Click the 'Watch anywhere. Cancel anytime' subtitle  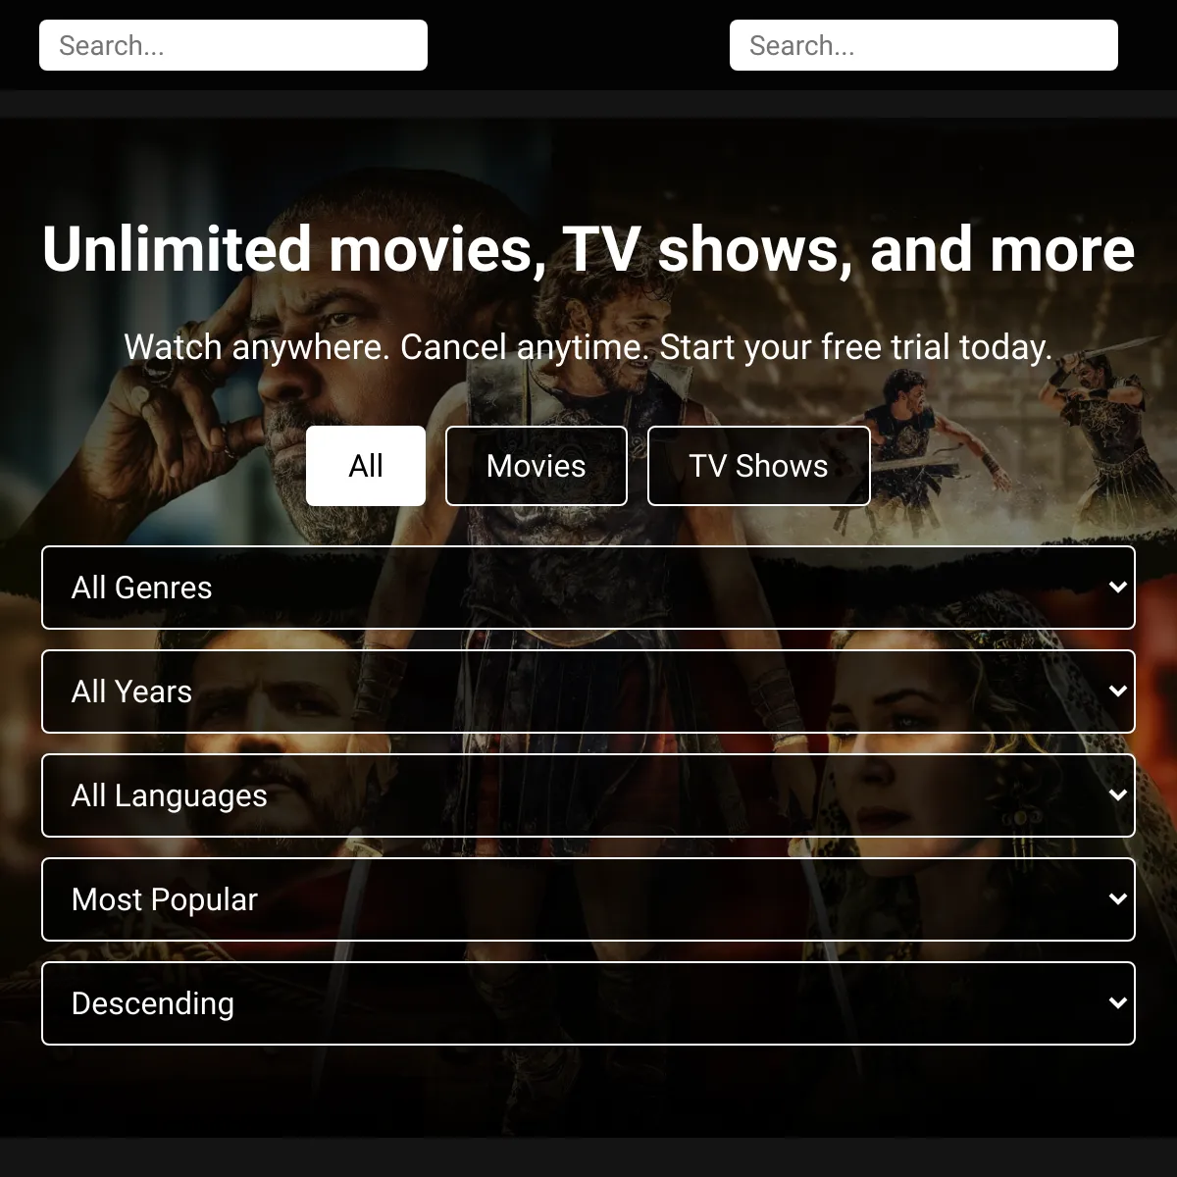click(x=588, y=347)
